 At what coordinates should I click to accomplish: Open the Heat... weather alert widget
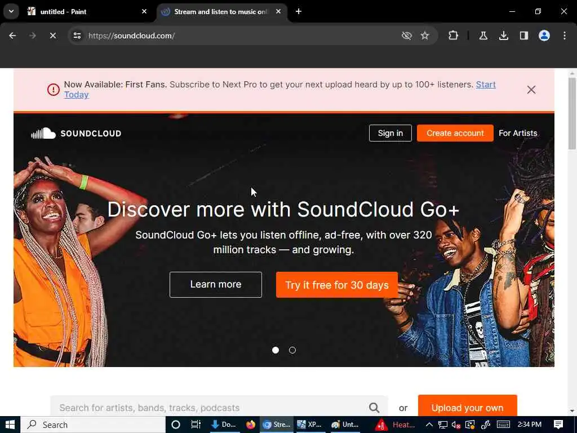click(395, 425)
